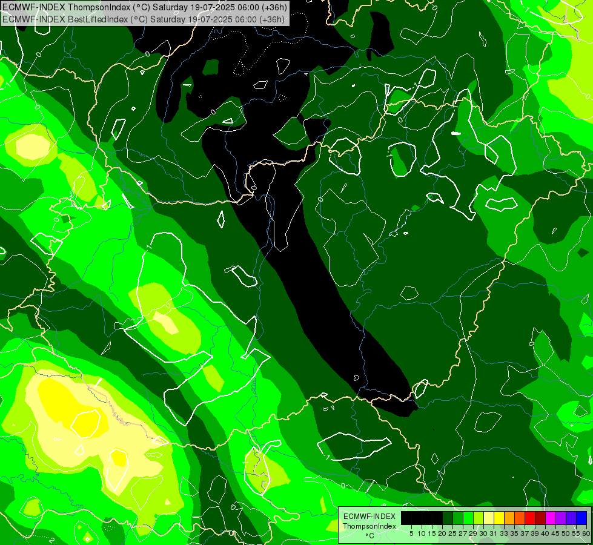The width and height of the screenshot is (593, 545).
Task: Click the medium green legend swatch between 25 and 27
Action: pyautogui.click(x=457, y=518)
